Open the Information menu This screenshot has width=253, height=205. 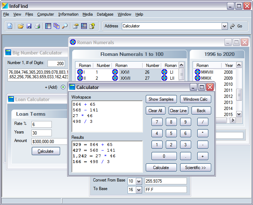click(x=68, y=14)
